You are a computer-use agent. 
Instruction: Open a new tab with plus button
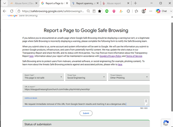(x=135, y=3)
